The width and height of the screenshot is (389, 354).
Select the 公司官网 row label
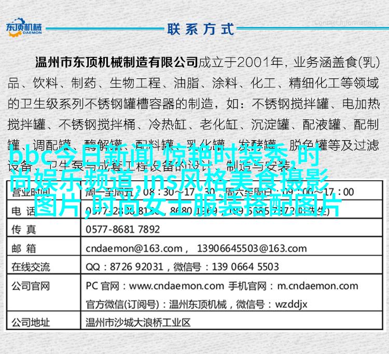pos(31,285)
